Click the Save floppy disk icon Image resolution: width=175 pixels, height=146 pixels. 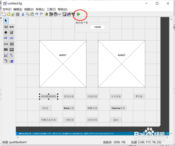13,14
